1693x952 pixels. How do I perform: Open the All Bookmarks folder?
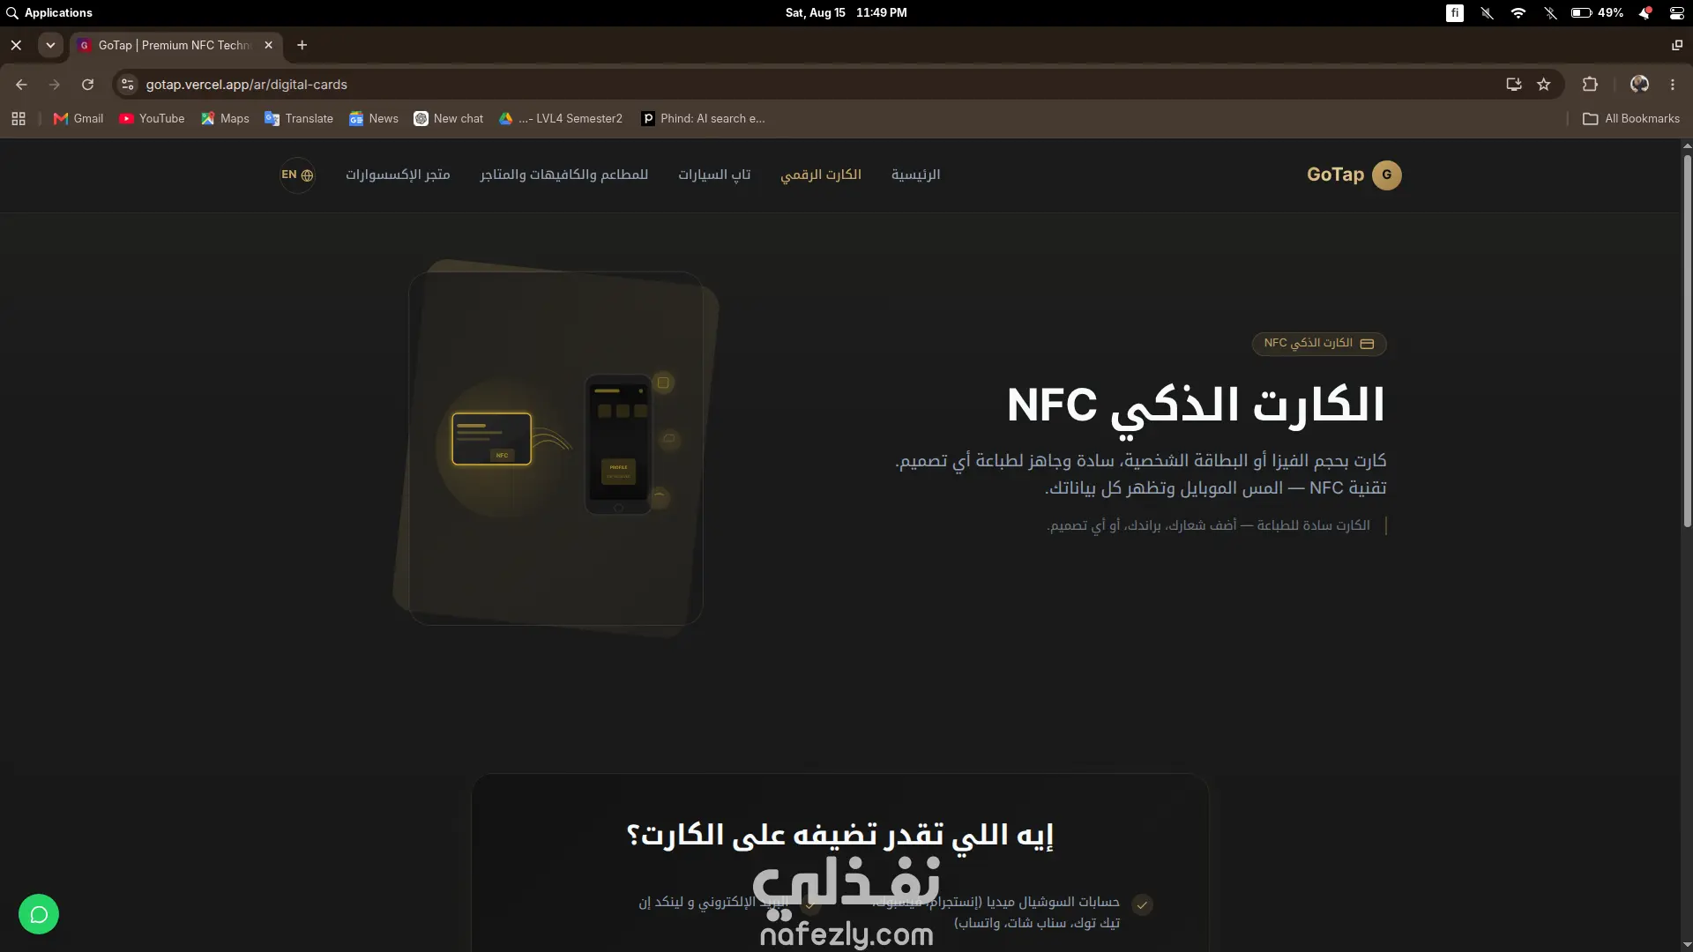[x=1631, y=119]
